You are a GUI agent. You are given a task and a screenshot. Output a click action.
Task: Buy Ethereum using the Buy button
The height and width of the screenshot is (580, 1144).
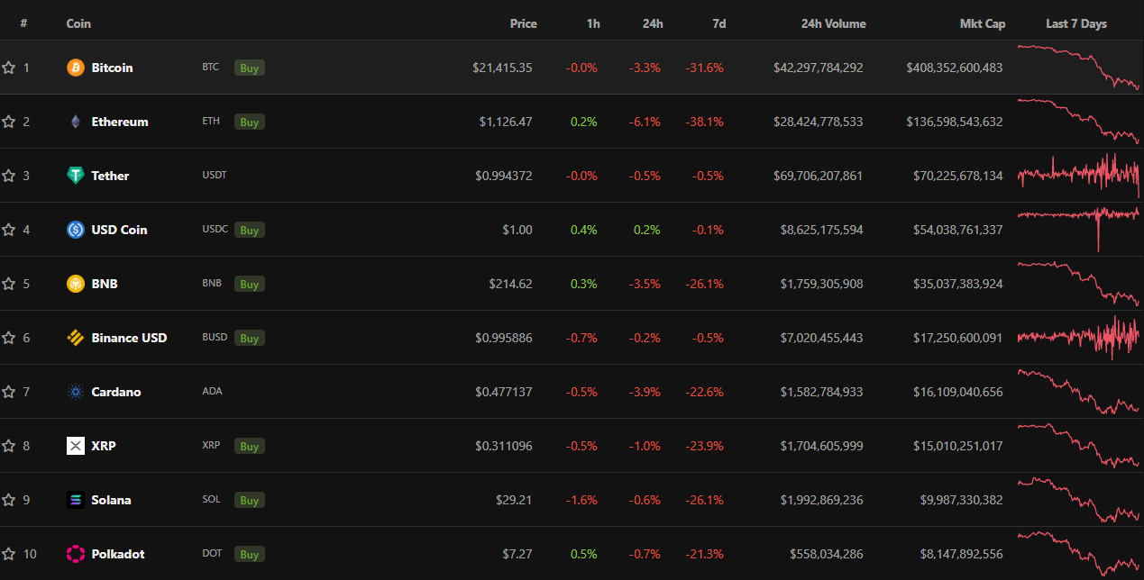point(250,122)
